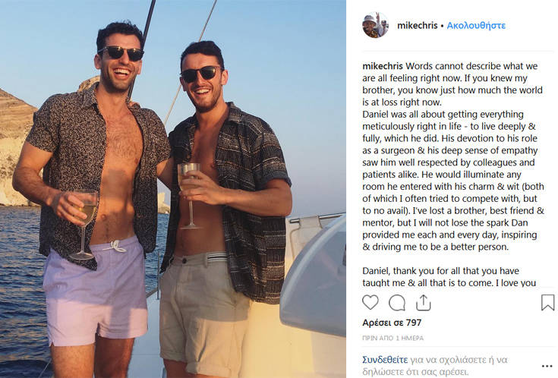Share the post using the share icon

pos(423,303)
